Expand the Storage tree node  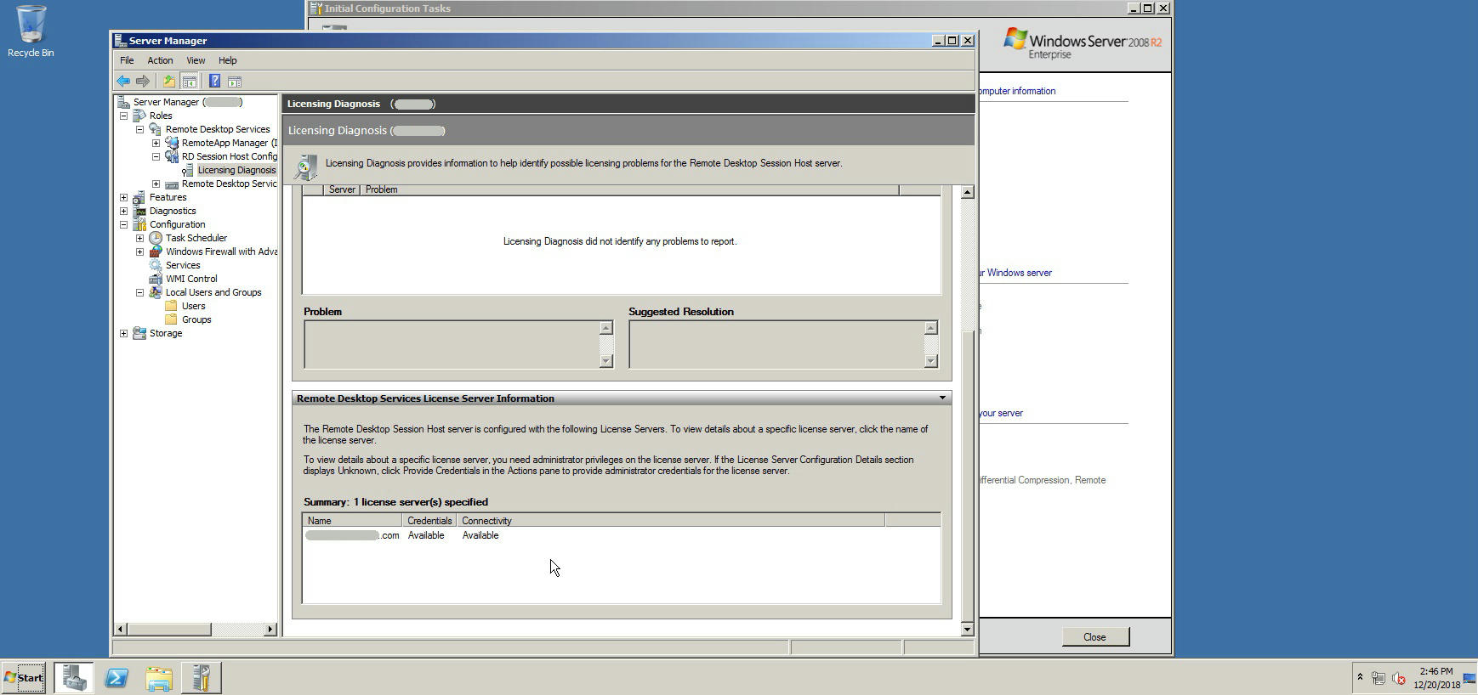click(x=124, y=333)
